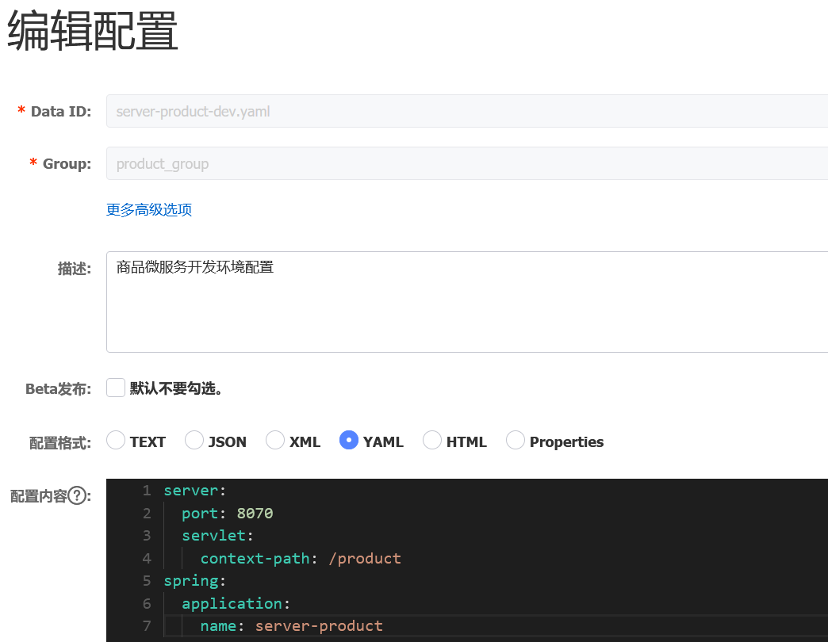Place cursor on the 'server:' line in editor
This screenshot has height=642, width=828.
[x=195, y=491]
